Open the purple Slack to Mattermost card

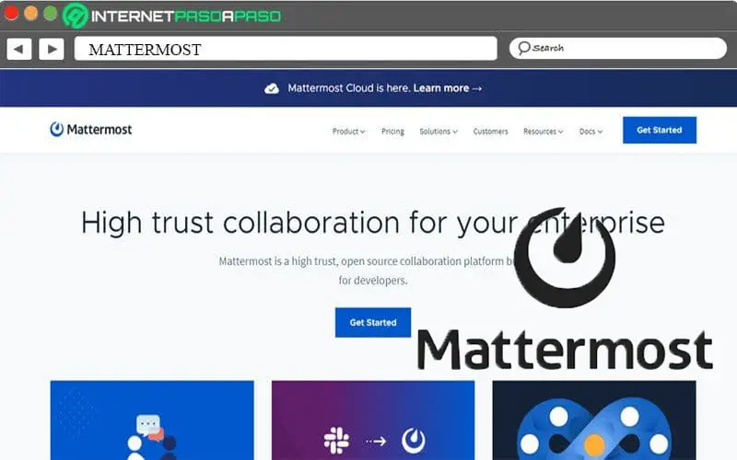(373, 420)
